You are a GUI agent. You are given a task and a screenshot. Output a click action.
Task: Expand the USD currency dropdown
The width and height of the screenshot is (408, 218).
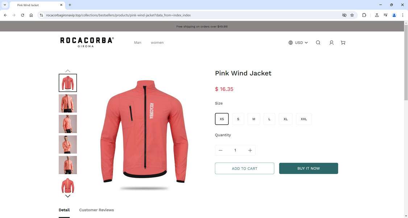[x=298, y=42]
